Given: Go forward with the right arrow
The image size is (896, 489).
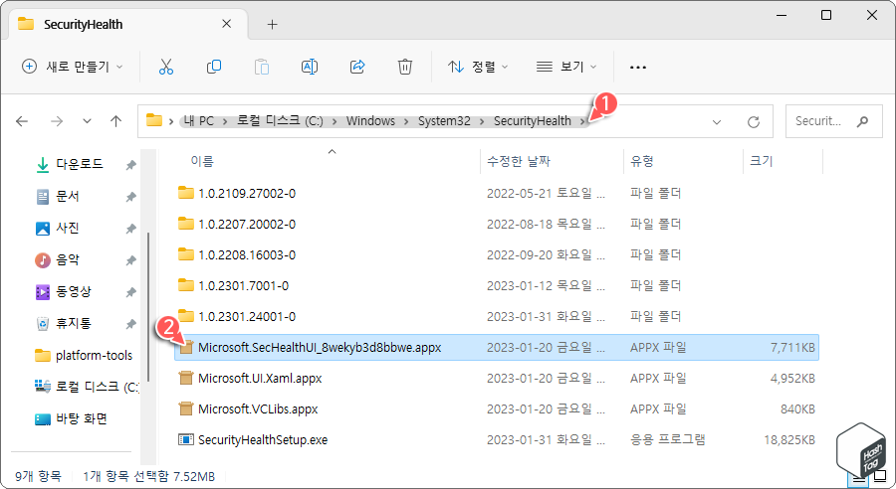Looking at the screenshot, I should [57, 121].
